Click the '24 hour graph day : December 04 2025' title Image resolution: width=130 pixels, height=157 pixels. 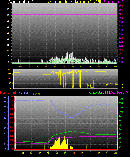[x=74, y=2]
